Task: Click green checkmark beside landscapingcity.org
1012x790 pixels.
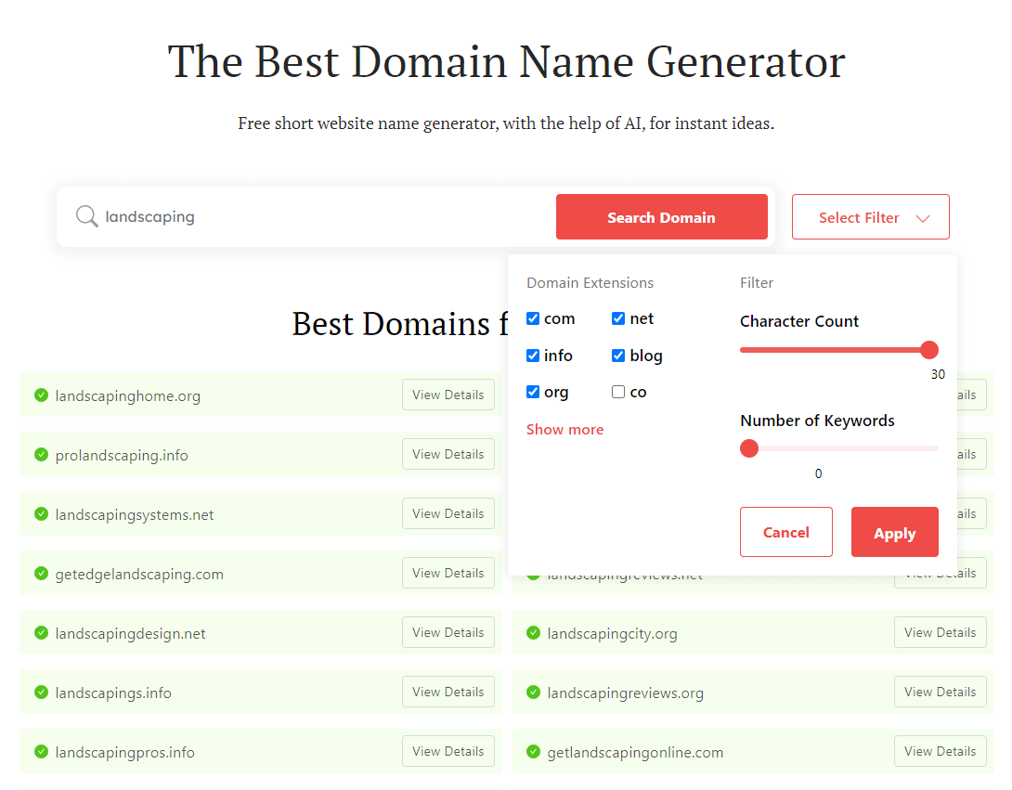Action: click(533, 633)
